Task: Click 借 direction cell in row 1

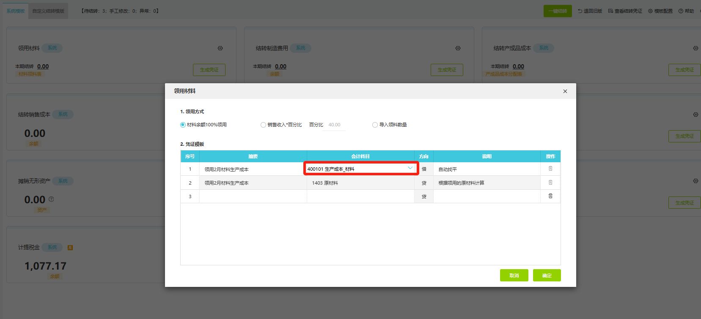Action: point(424,169)
